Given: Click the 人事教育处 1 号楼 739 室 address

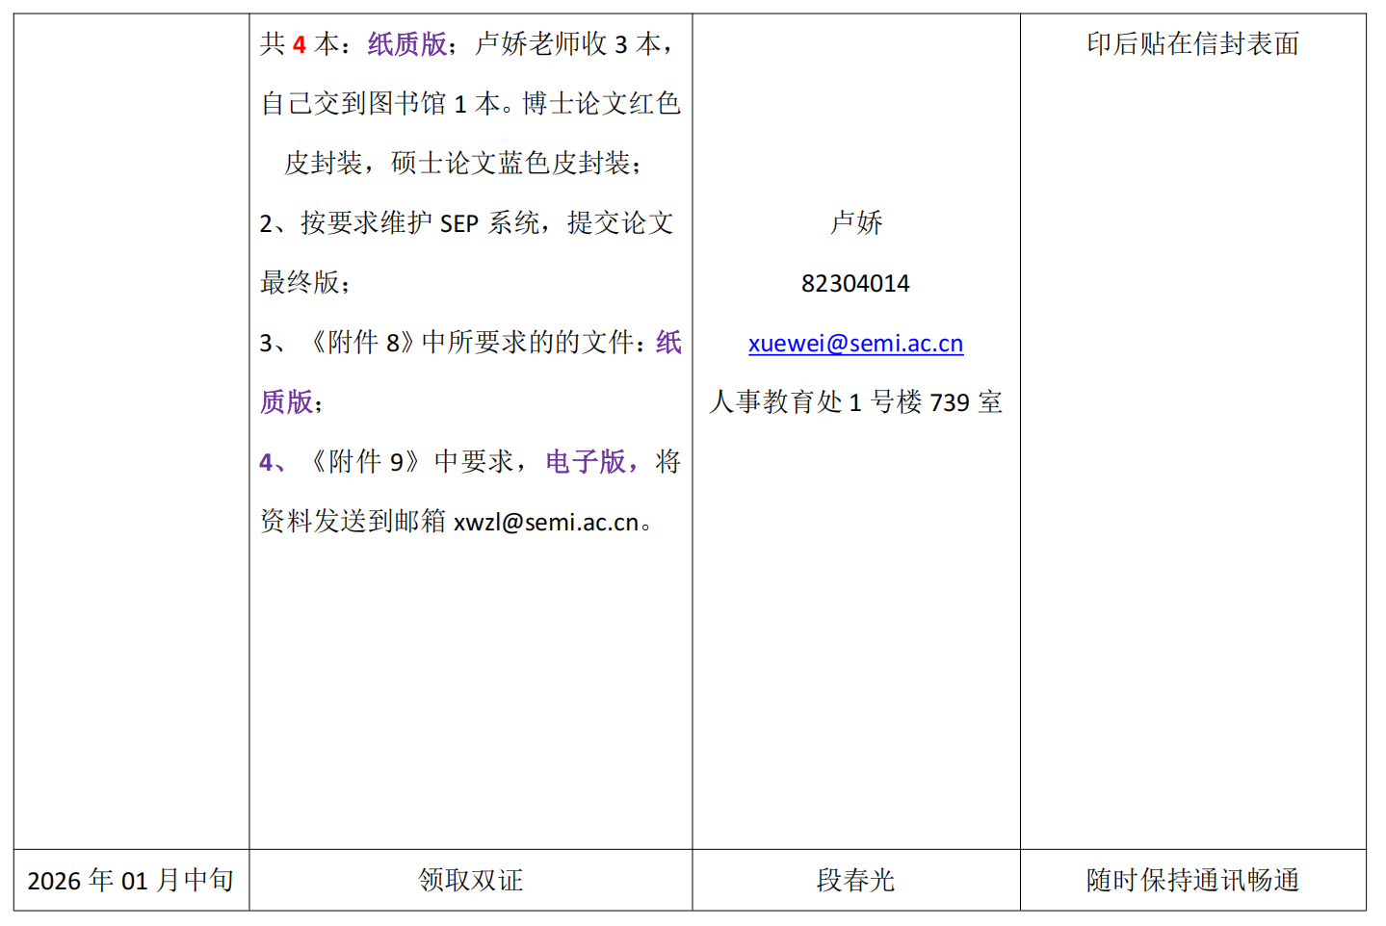Looking at the screenshot, I should click(855, 402).
